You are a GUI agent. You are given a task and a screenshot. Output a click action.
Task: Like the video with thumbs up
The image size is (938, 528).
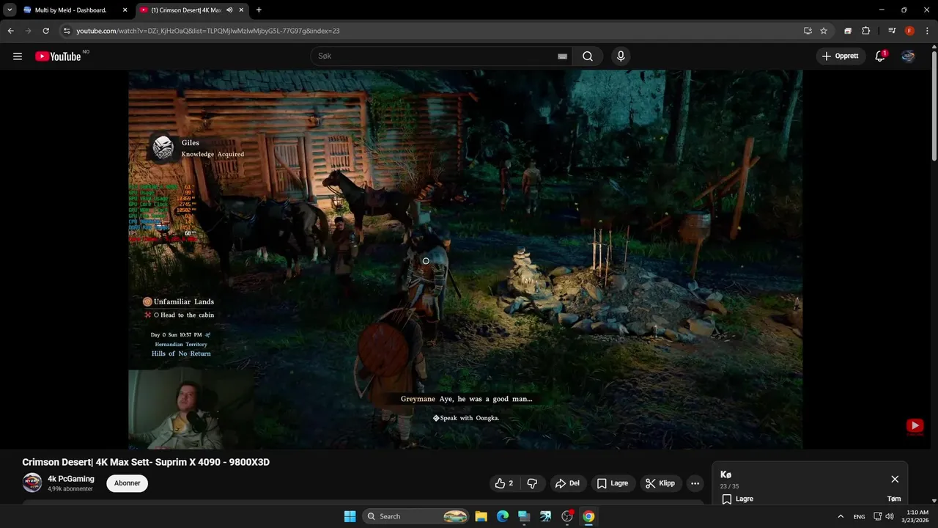[503, 483]
